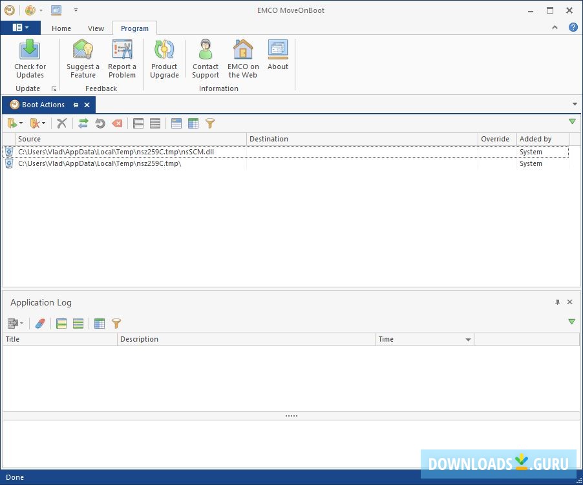Sort log by the Description column header
Image resolution: width=583 pixels, height=485 pixels.
(246, 339)
